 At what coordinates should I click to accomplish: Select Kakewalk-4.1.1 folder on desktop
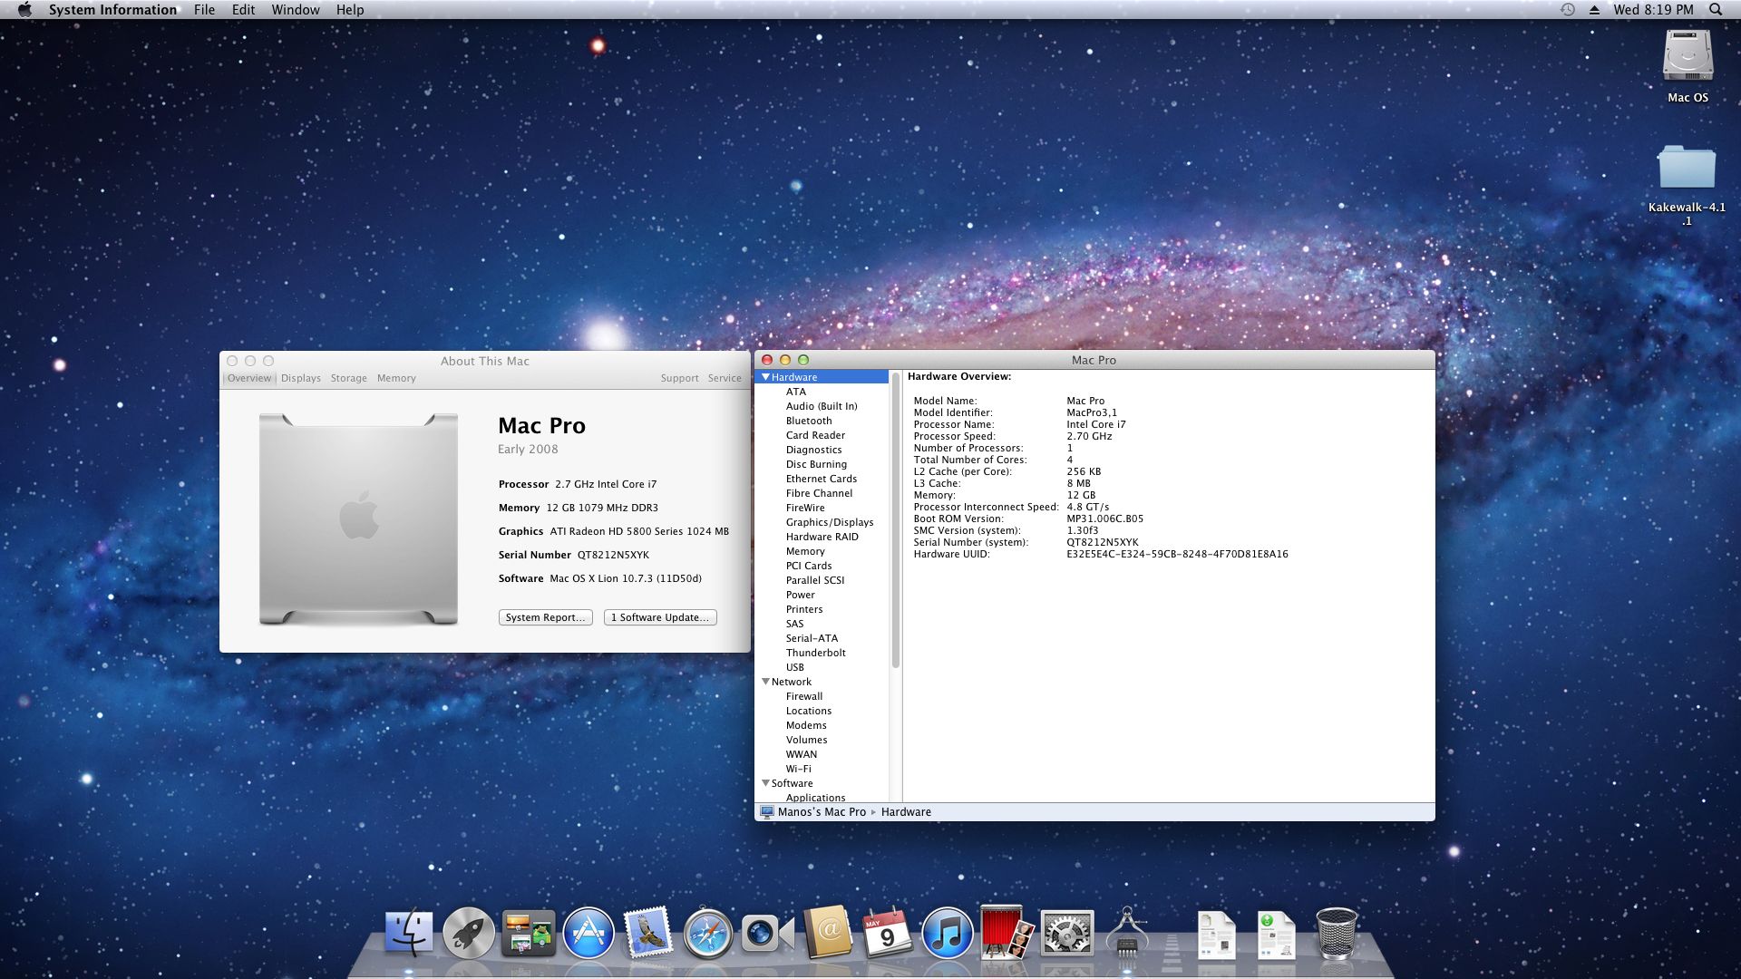pos(1687,169)
